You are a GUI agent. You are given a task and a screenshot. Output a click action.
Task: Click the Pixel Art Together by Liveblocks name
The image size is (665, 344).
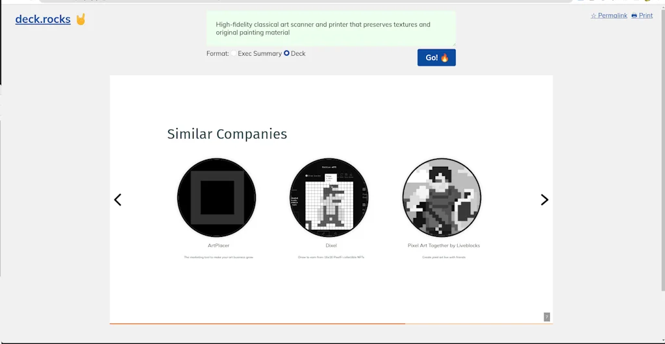[x=444, y=246]
